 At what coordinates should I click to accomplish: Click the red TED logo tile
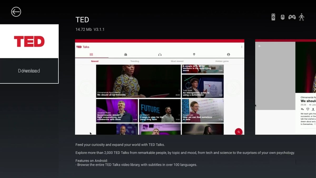click(29, 41)
